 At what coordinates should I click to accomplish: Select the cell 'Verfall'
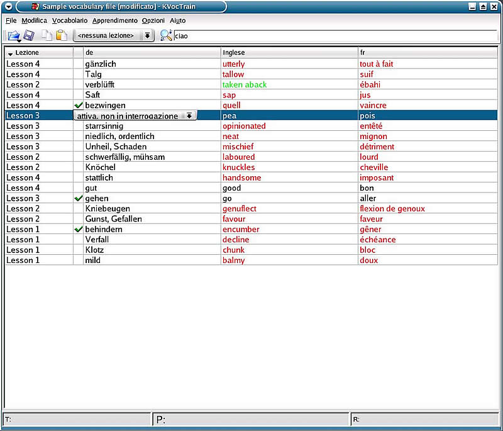(152, 239)
